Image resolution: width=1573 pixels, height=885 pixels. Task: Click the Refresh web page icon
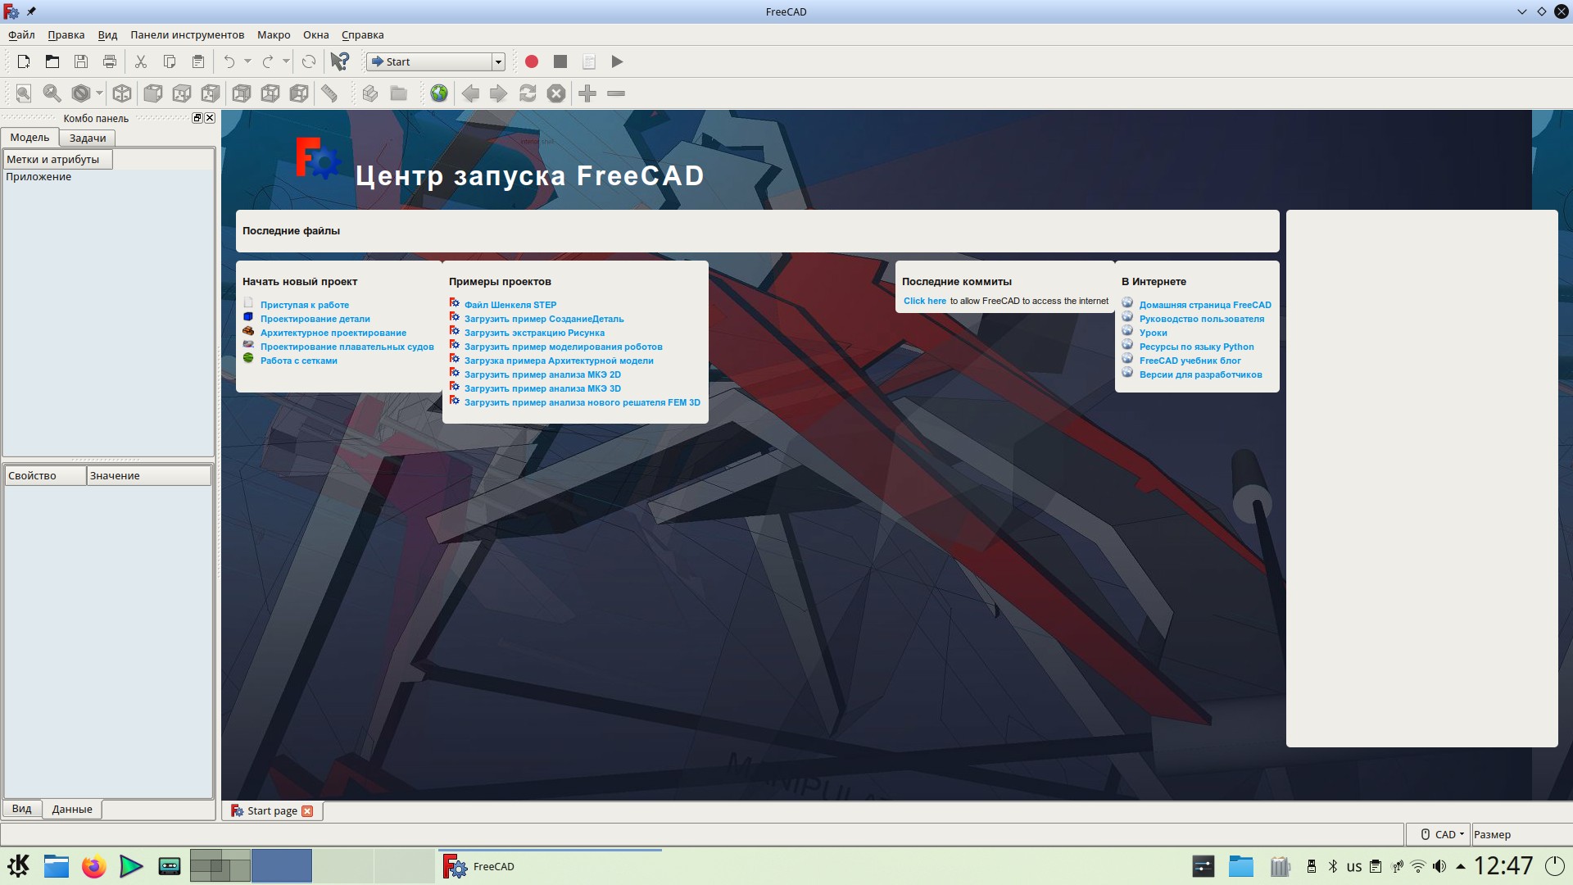[528, 93]
